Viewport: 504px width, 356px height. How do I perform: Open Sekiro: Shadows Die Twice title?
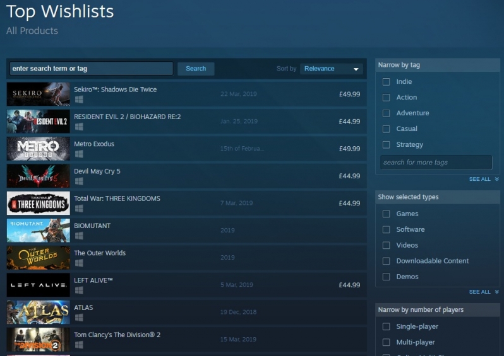click(116, 89)
